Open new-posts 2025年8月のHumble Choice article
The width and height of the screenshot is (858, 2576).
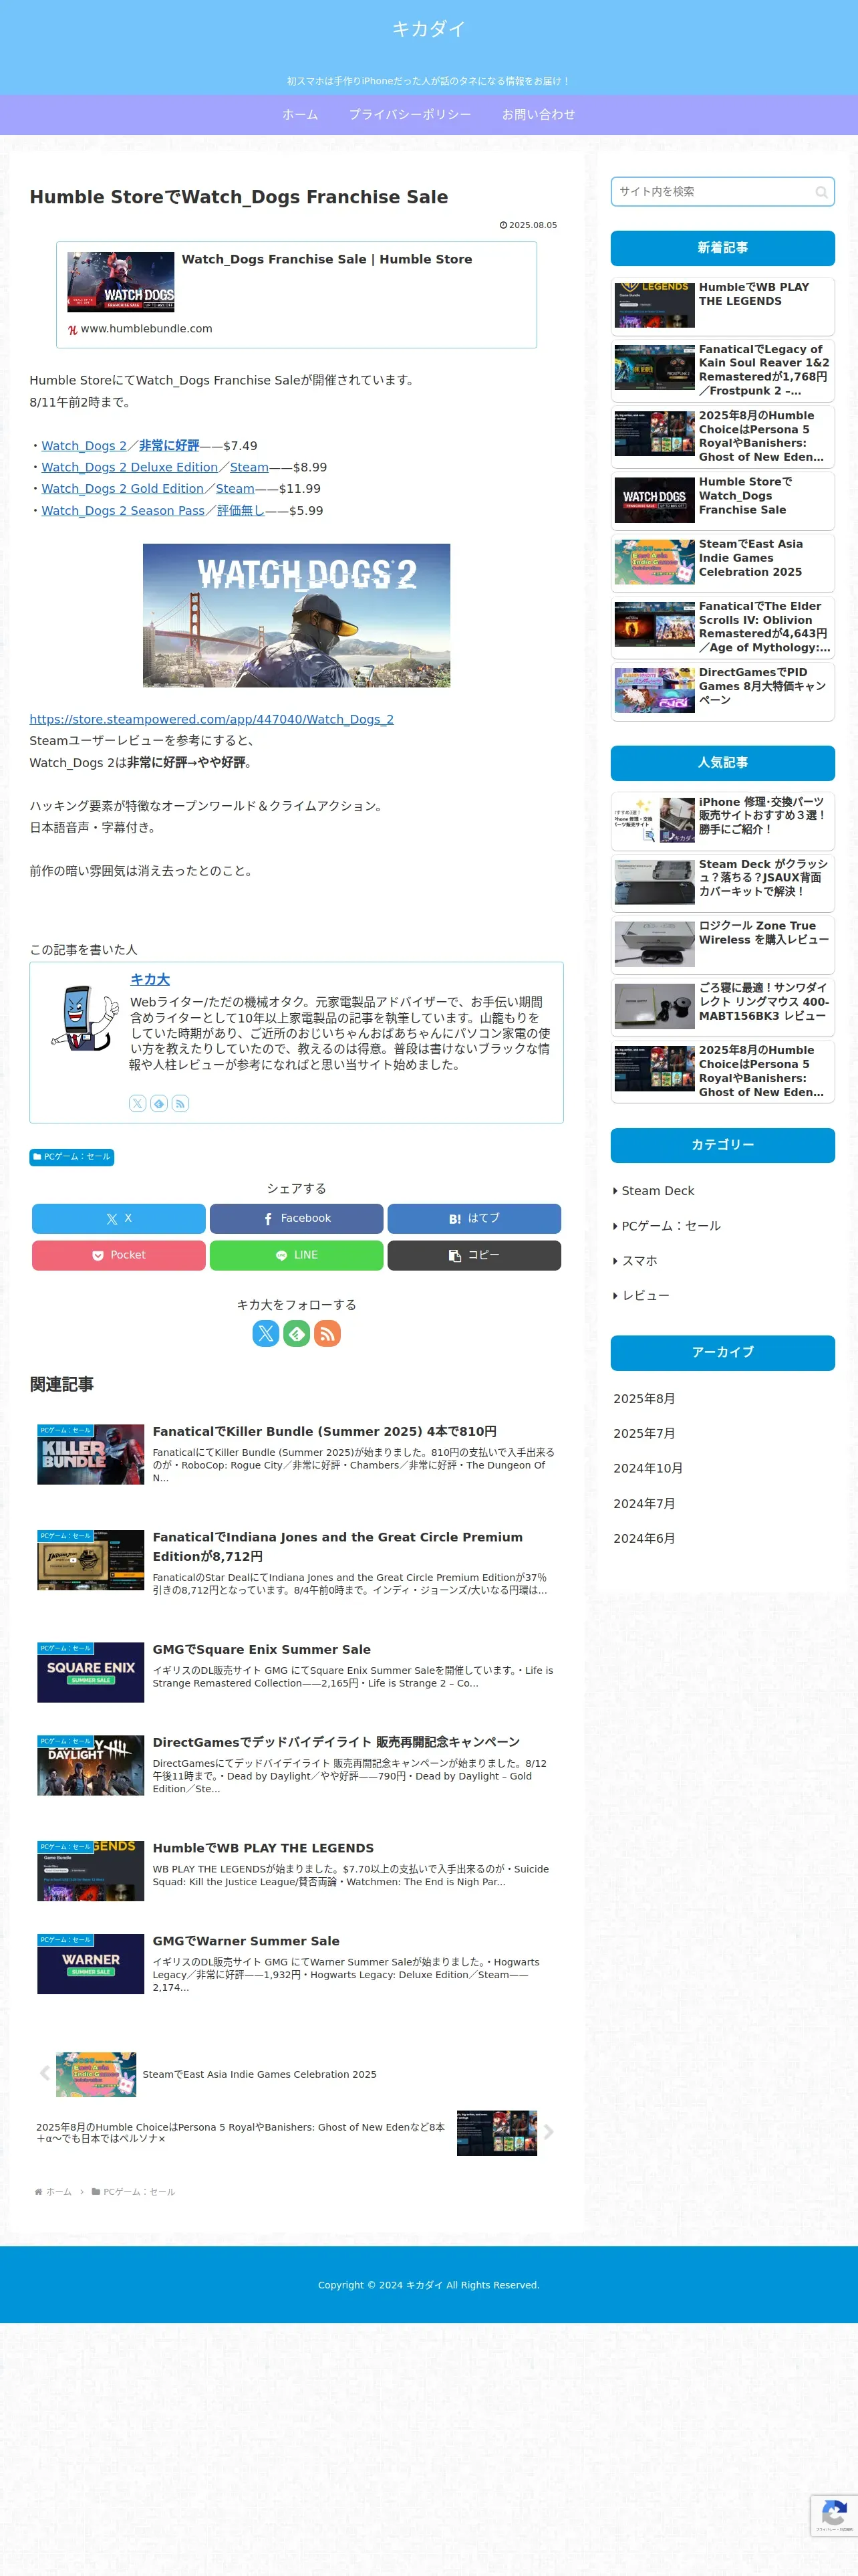click(x=723, y=436)
